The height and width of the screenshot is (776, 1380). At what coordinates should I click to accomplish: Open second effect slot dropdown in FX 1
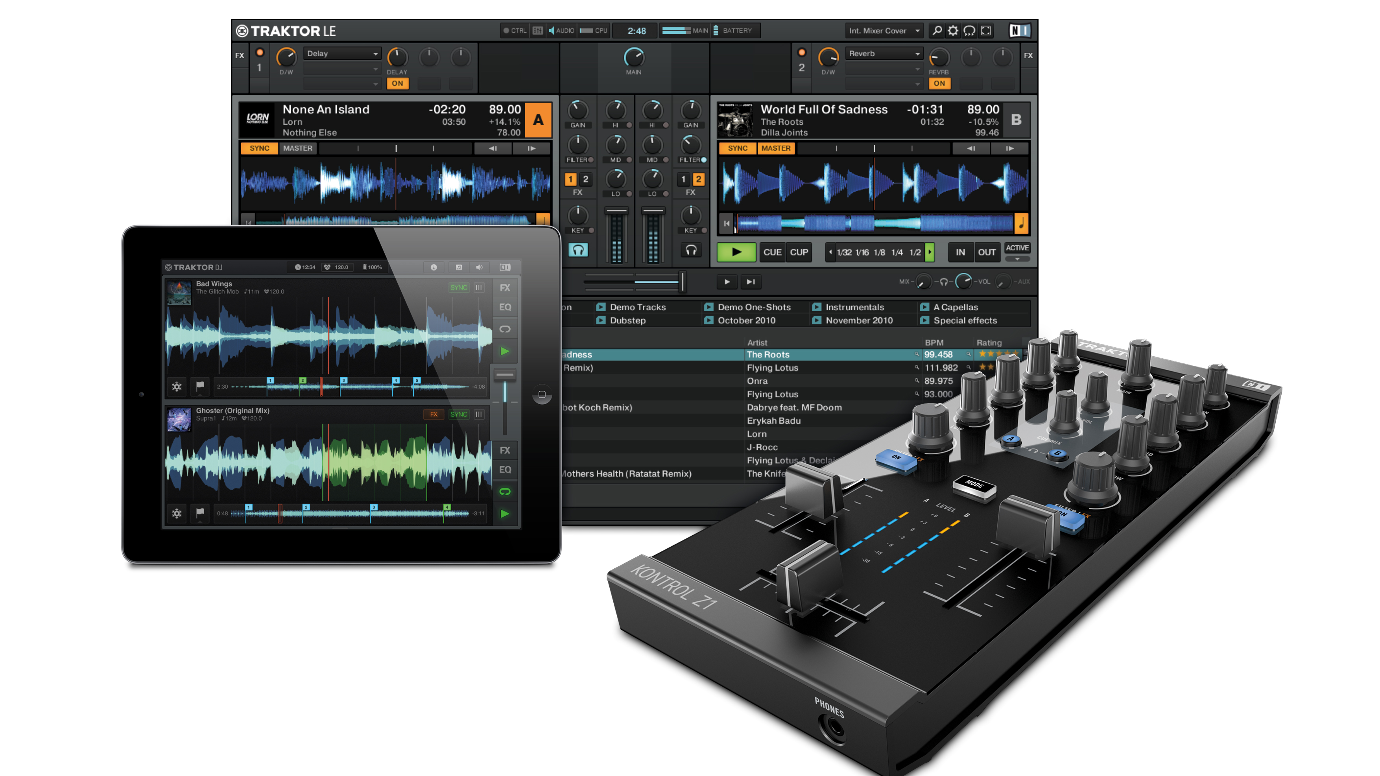pos(342,70)
